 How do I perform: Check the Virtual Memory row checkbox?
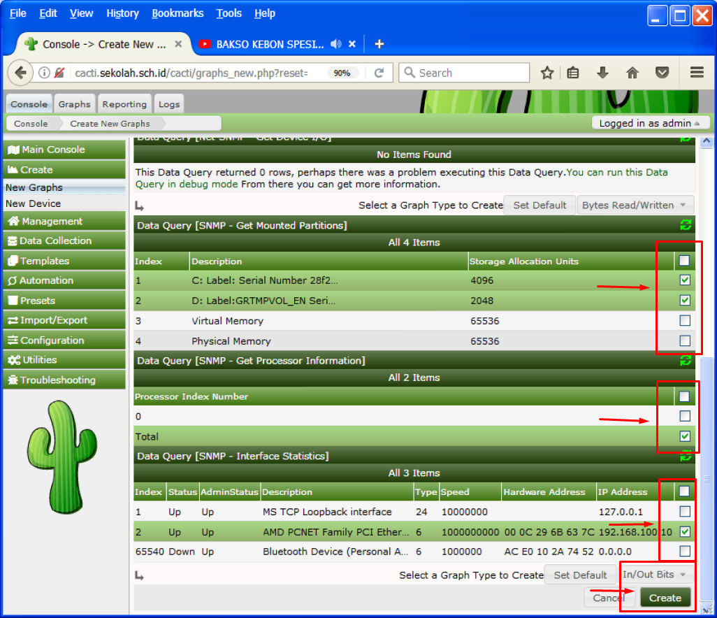pyautogui.click(x=685, y=321)
